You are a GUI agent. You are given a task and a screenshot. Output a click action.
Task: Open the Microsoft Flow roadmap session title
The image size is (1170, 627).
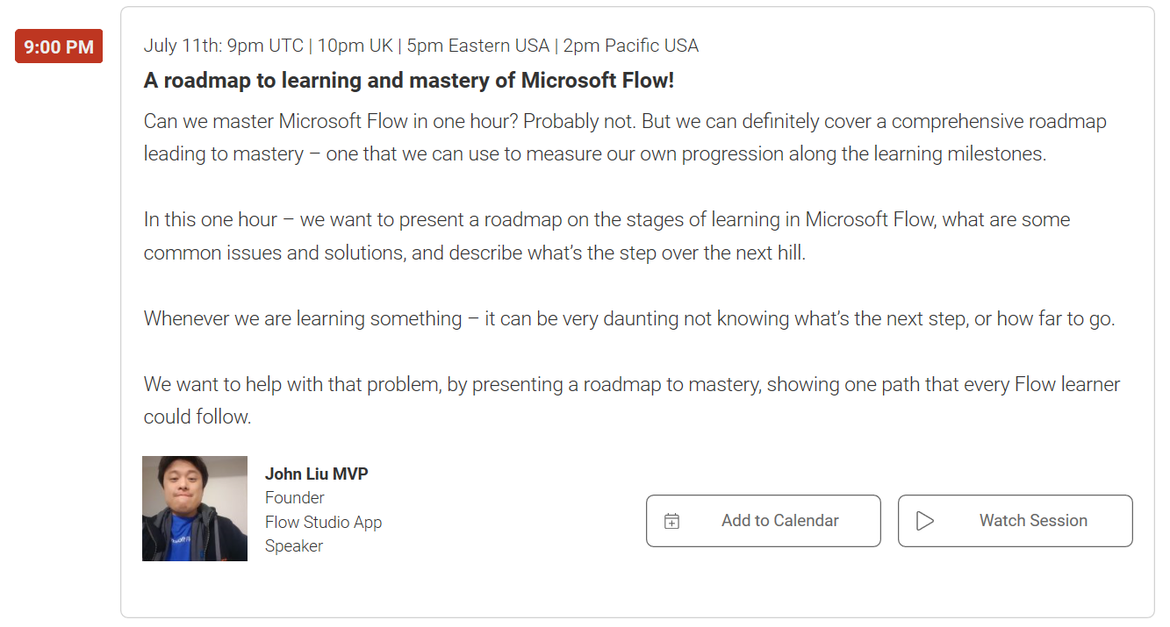click(x=409, y=81)
